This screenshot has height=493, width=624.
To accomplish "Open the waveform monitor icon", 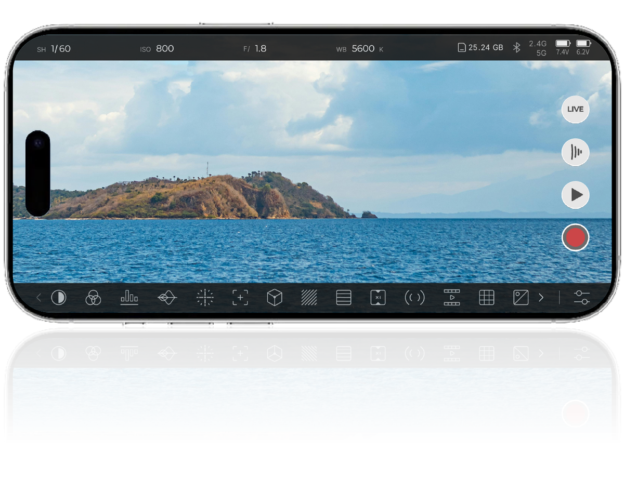I will tap(167, 298).
